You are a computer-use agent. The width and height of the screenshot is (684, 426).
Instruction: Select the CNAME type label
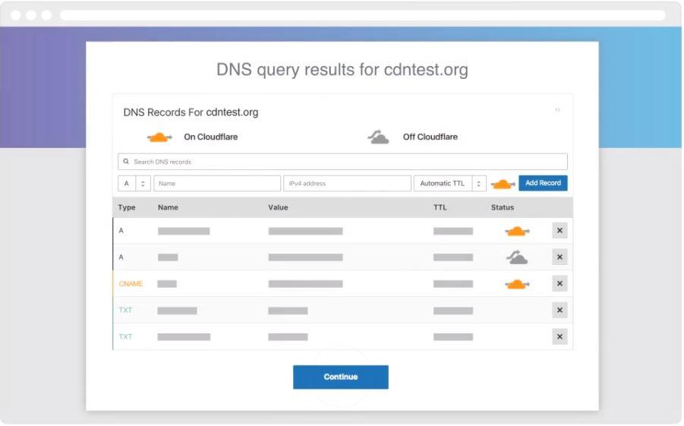131,284
